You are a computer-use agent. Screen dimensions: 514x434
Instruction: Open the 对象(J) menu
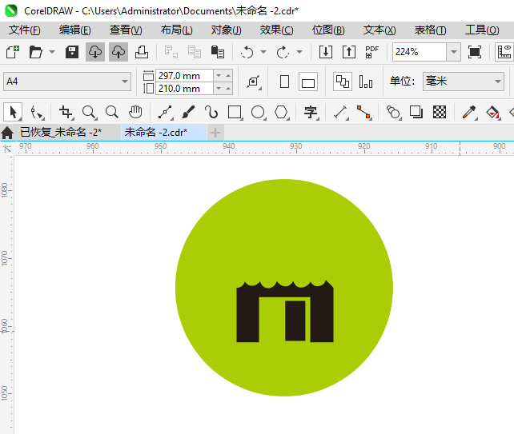pyautogui.click(x=227, y=30)
